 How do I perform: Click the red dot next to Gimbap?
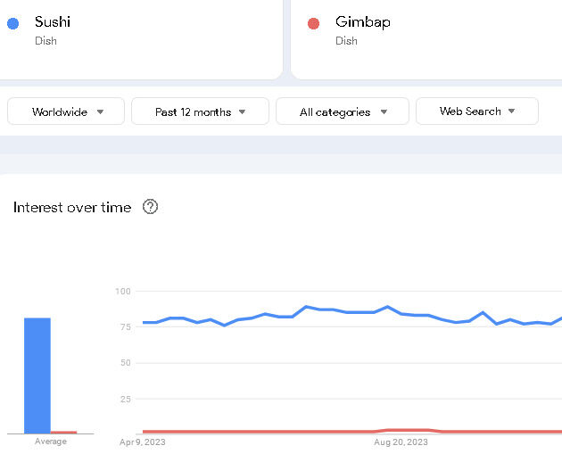(313, 23)
